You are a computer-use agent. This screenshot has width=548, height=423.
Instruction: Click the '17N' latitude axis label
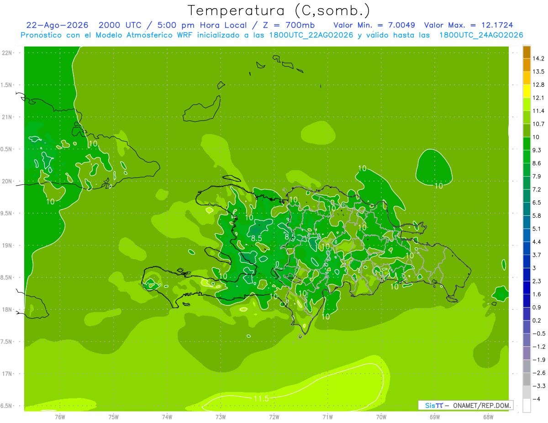6,374
